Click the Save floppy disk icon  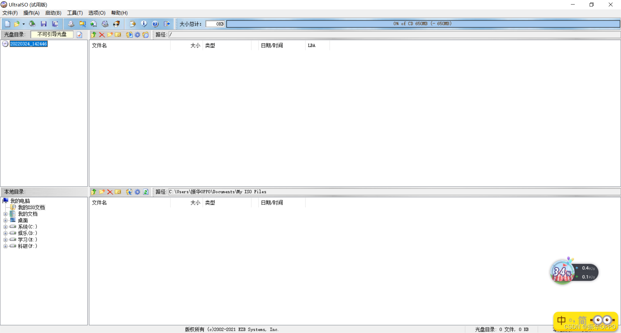(44, 24)
